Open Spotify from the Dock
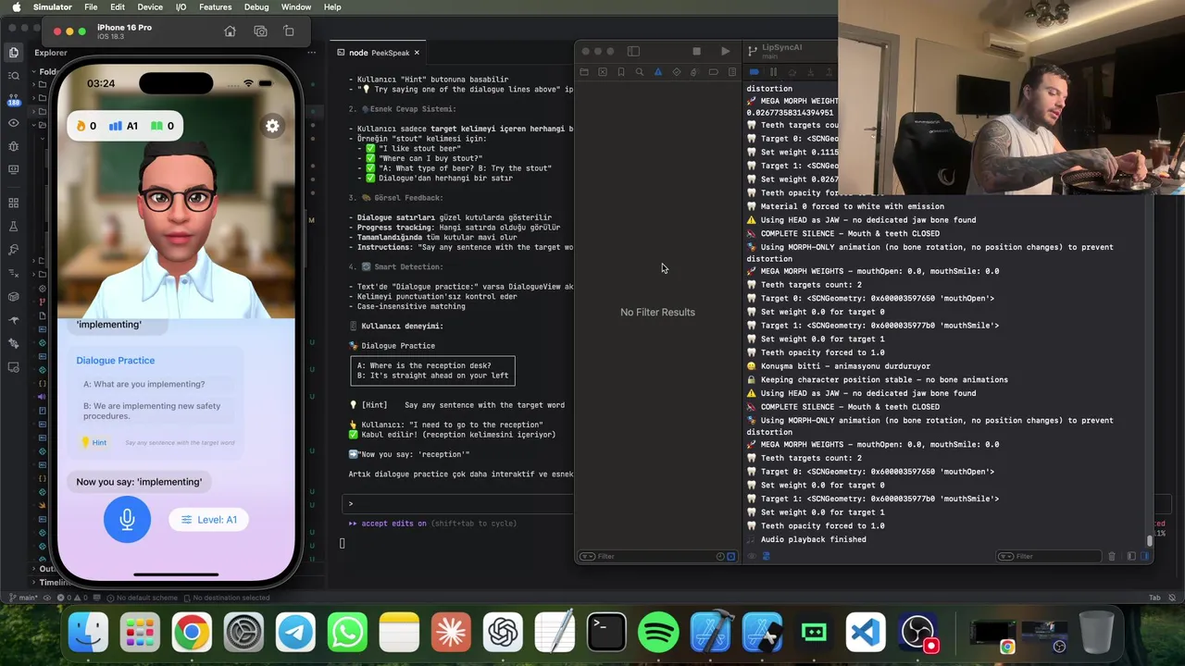 pyautogui.click(x=658, y=633)
